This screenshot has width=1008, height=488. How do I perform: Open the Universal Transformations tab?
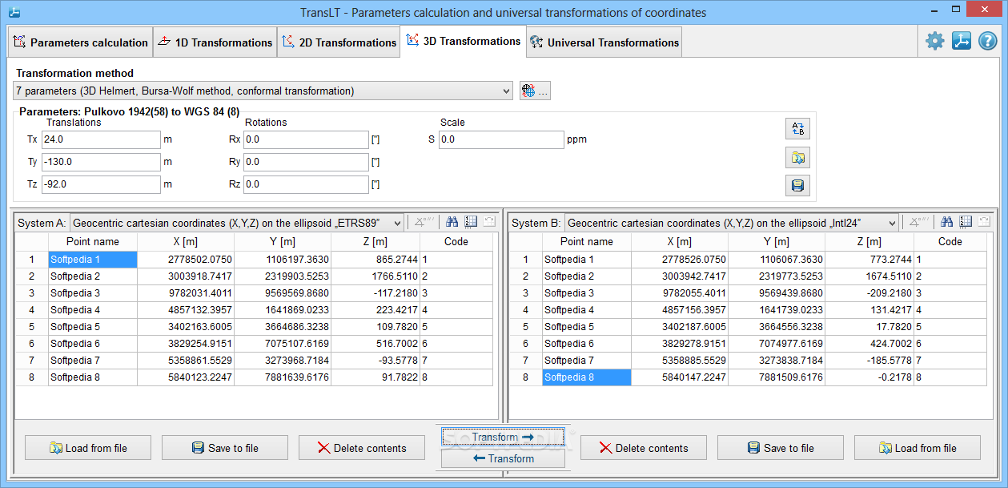click(x=604, y=42)
